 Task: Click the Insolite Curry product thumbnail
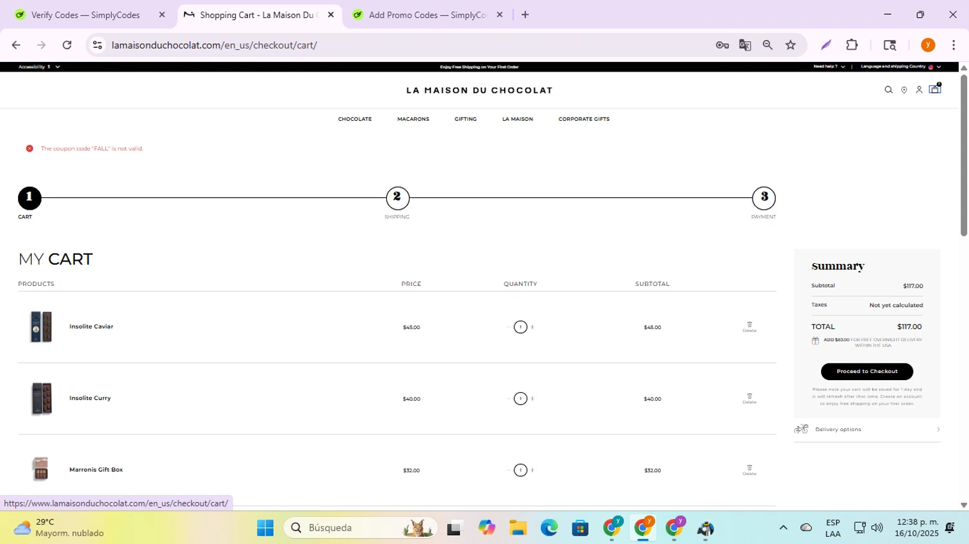[41, 398]
